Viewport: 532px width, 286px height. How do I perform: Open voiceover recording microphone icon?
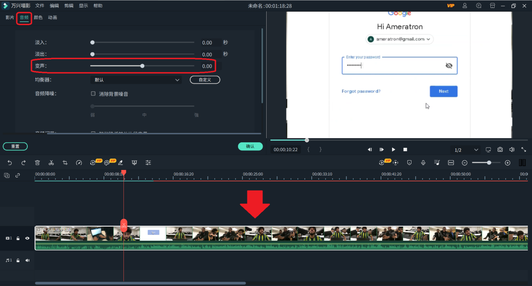(423, 162)
